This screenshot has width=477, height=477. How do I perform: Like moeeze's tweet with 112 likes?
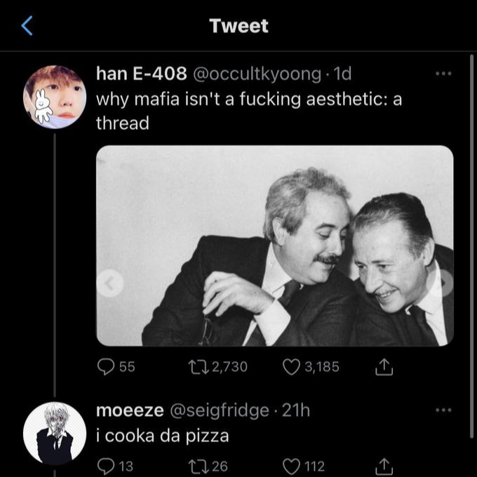pos(291,464)
